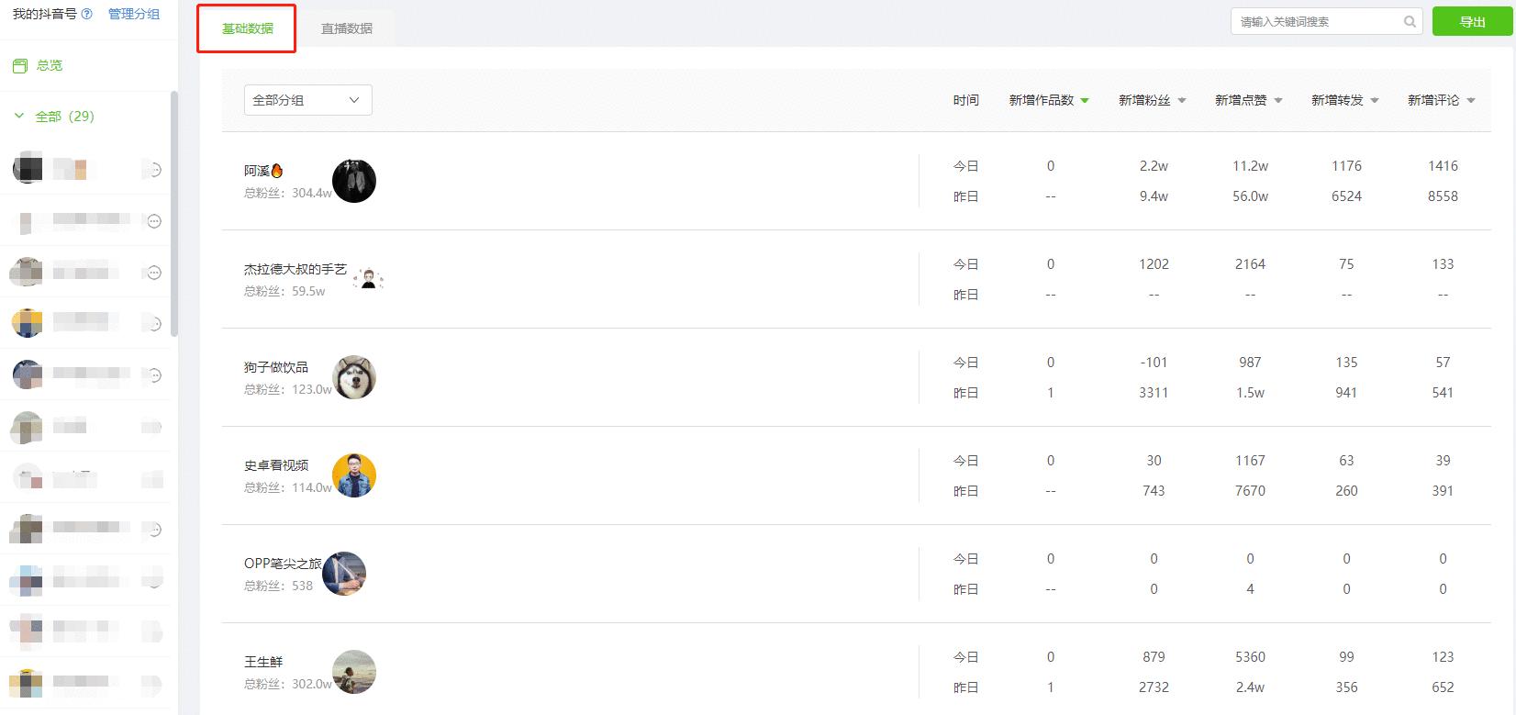Click the cartoon avatar of 杰拉德大叔的手艺
1516x715 pixels.
[x=368, y=279]
